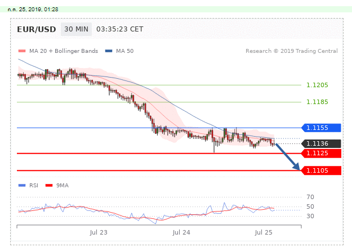Click the 9MA legend red swatch
Image resolution: width=352 pixels, height=252 pixels.
coord(49,185)
